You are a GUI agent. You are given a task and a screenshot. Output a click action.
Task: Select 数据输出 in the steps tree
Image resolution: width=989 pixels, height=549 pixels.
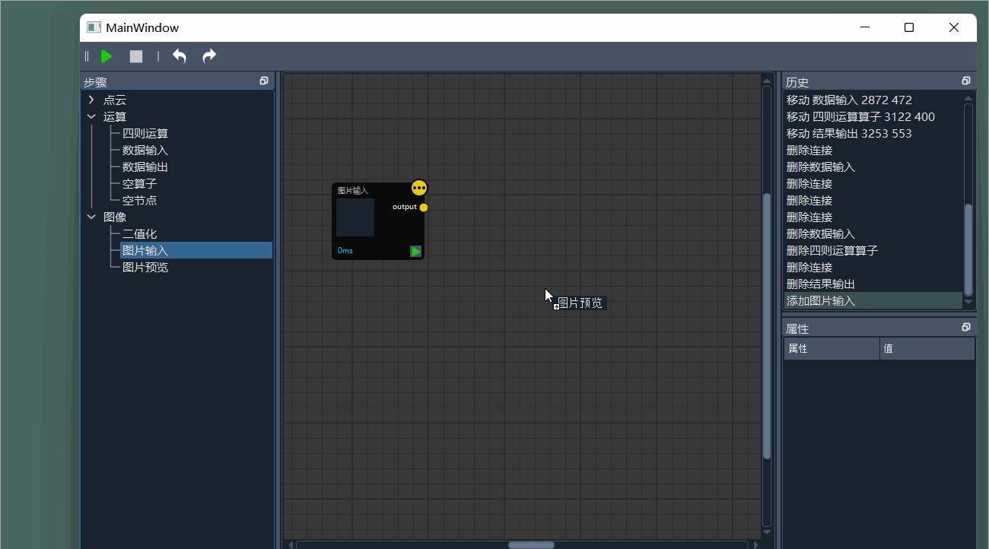point(145,167)
